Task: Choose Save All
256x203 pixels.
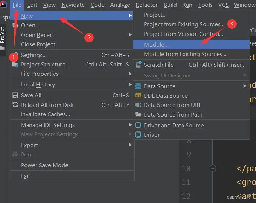Action: pos(71,95)
